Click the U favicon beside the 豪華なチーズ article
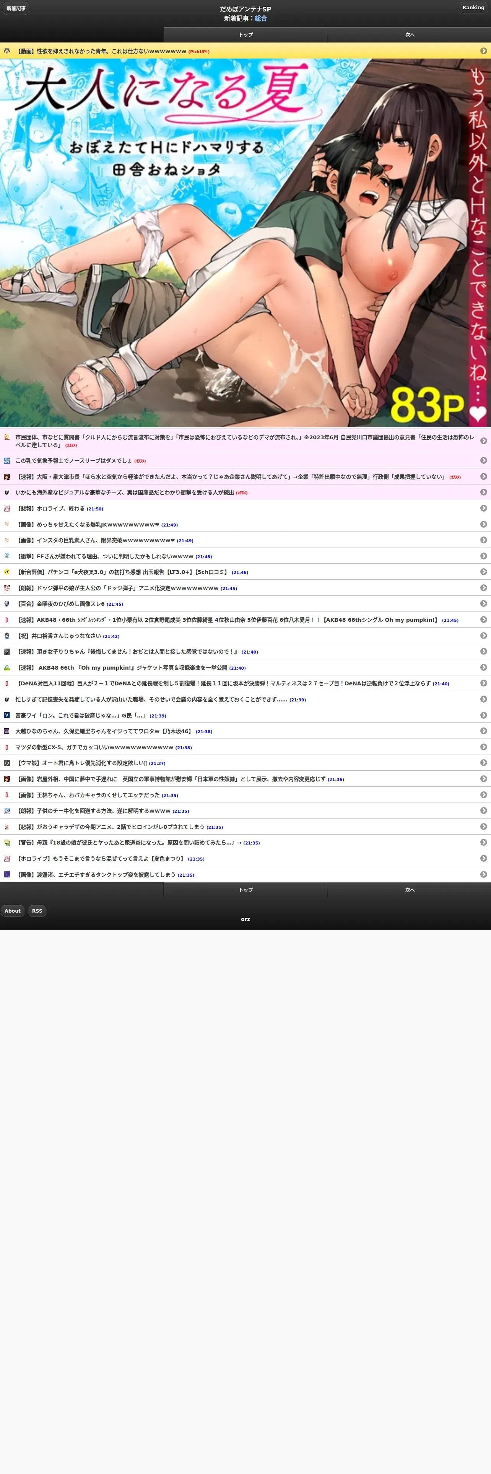The image size is (491, 1474). [x=7, y=492]
